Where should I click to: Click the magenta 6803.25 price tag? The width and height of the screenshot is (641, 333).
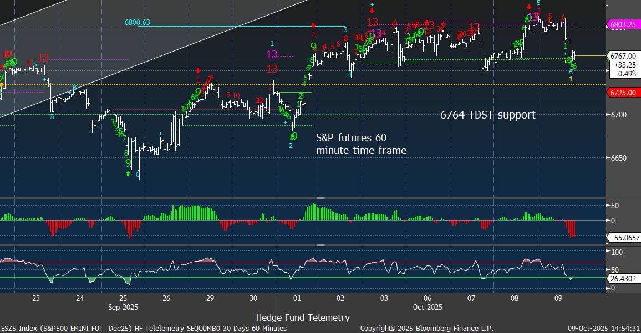click(622, 25)
